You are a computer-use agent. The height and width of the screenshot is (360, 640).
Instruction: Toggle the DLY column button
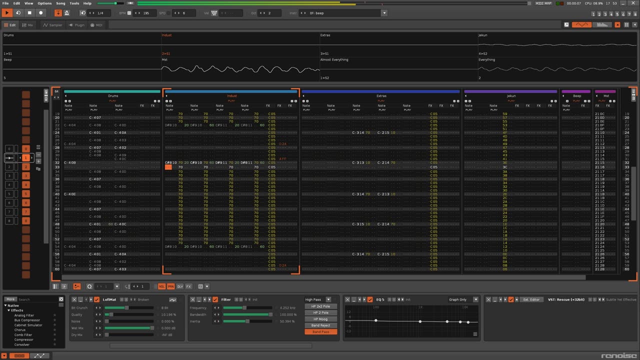(x=180, y=286)
